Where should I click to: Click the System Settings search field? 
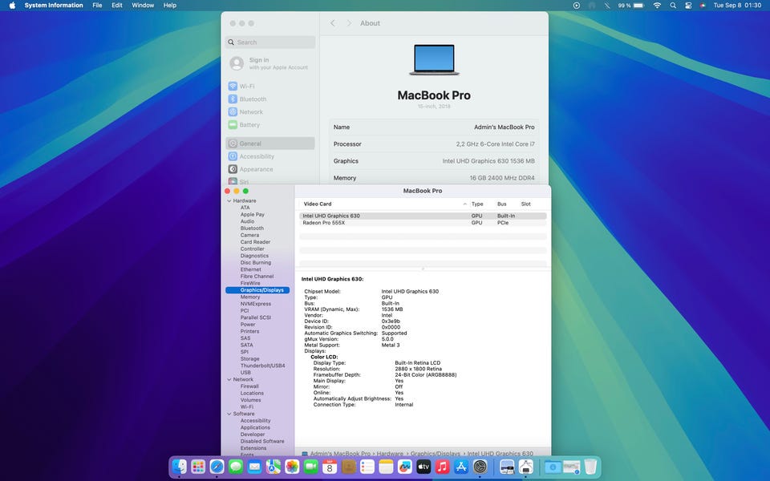[270, 42]
